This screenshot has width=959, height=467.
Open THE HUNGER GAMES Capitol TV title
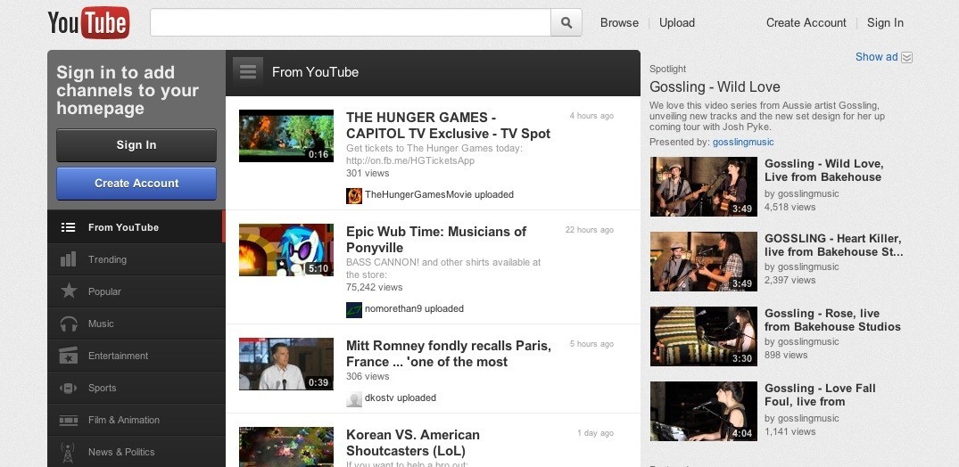[449, 126]
